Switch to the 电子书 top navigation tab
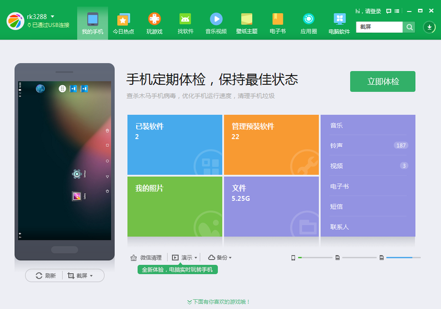This screenshot has height=309, width=441. (x=277, y=23)
